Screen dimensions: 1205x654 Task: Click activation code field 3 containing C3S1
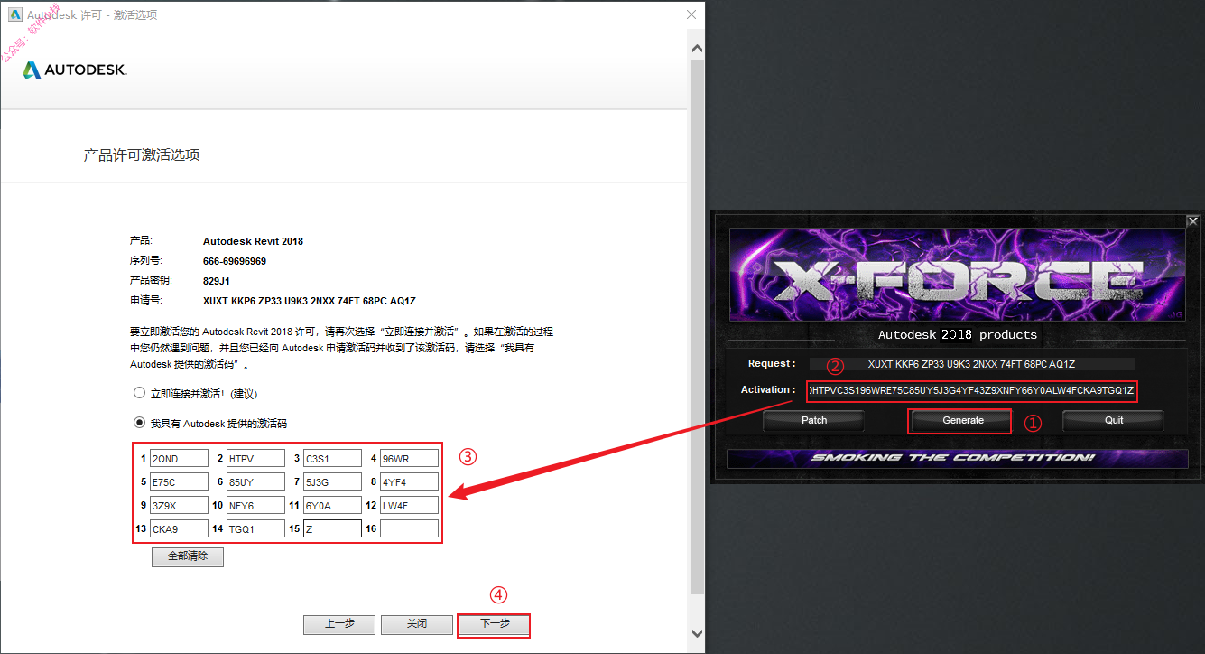(x=332, y=458)
